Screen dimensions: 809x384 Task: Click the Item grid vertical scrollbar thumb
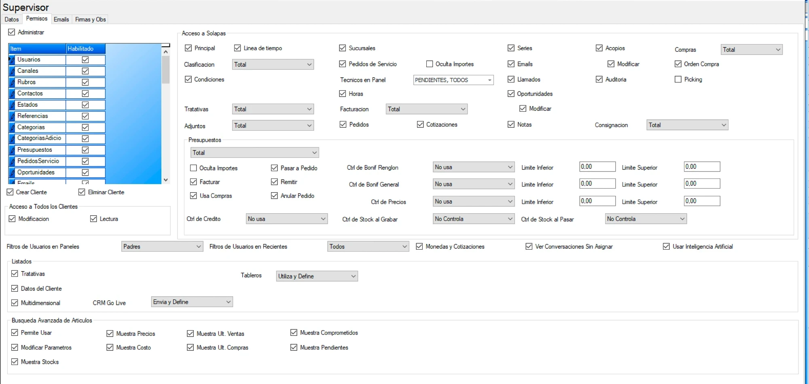point(165,70)
